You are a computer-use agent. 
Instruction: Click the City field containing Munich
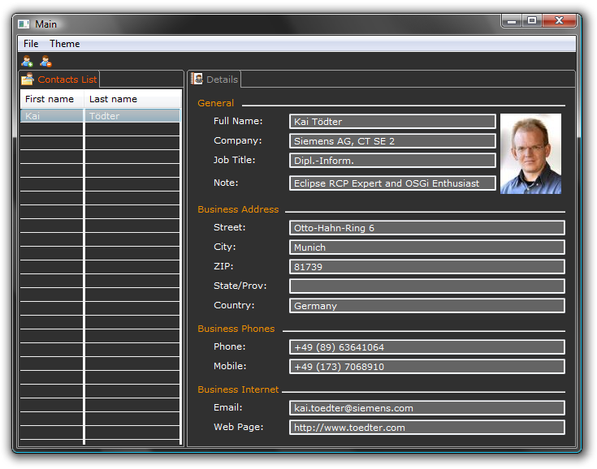click(426, 247)
